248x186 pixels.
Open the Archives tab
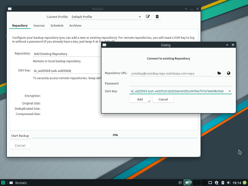(x=75, y=25)
